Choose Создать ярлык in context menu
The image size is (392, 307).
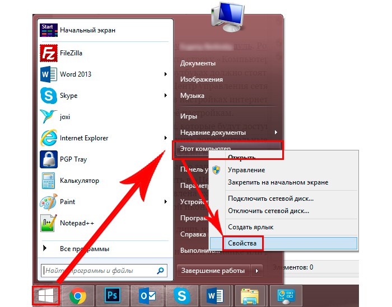point(284,227)
